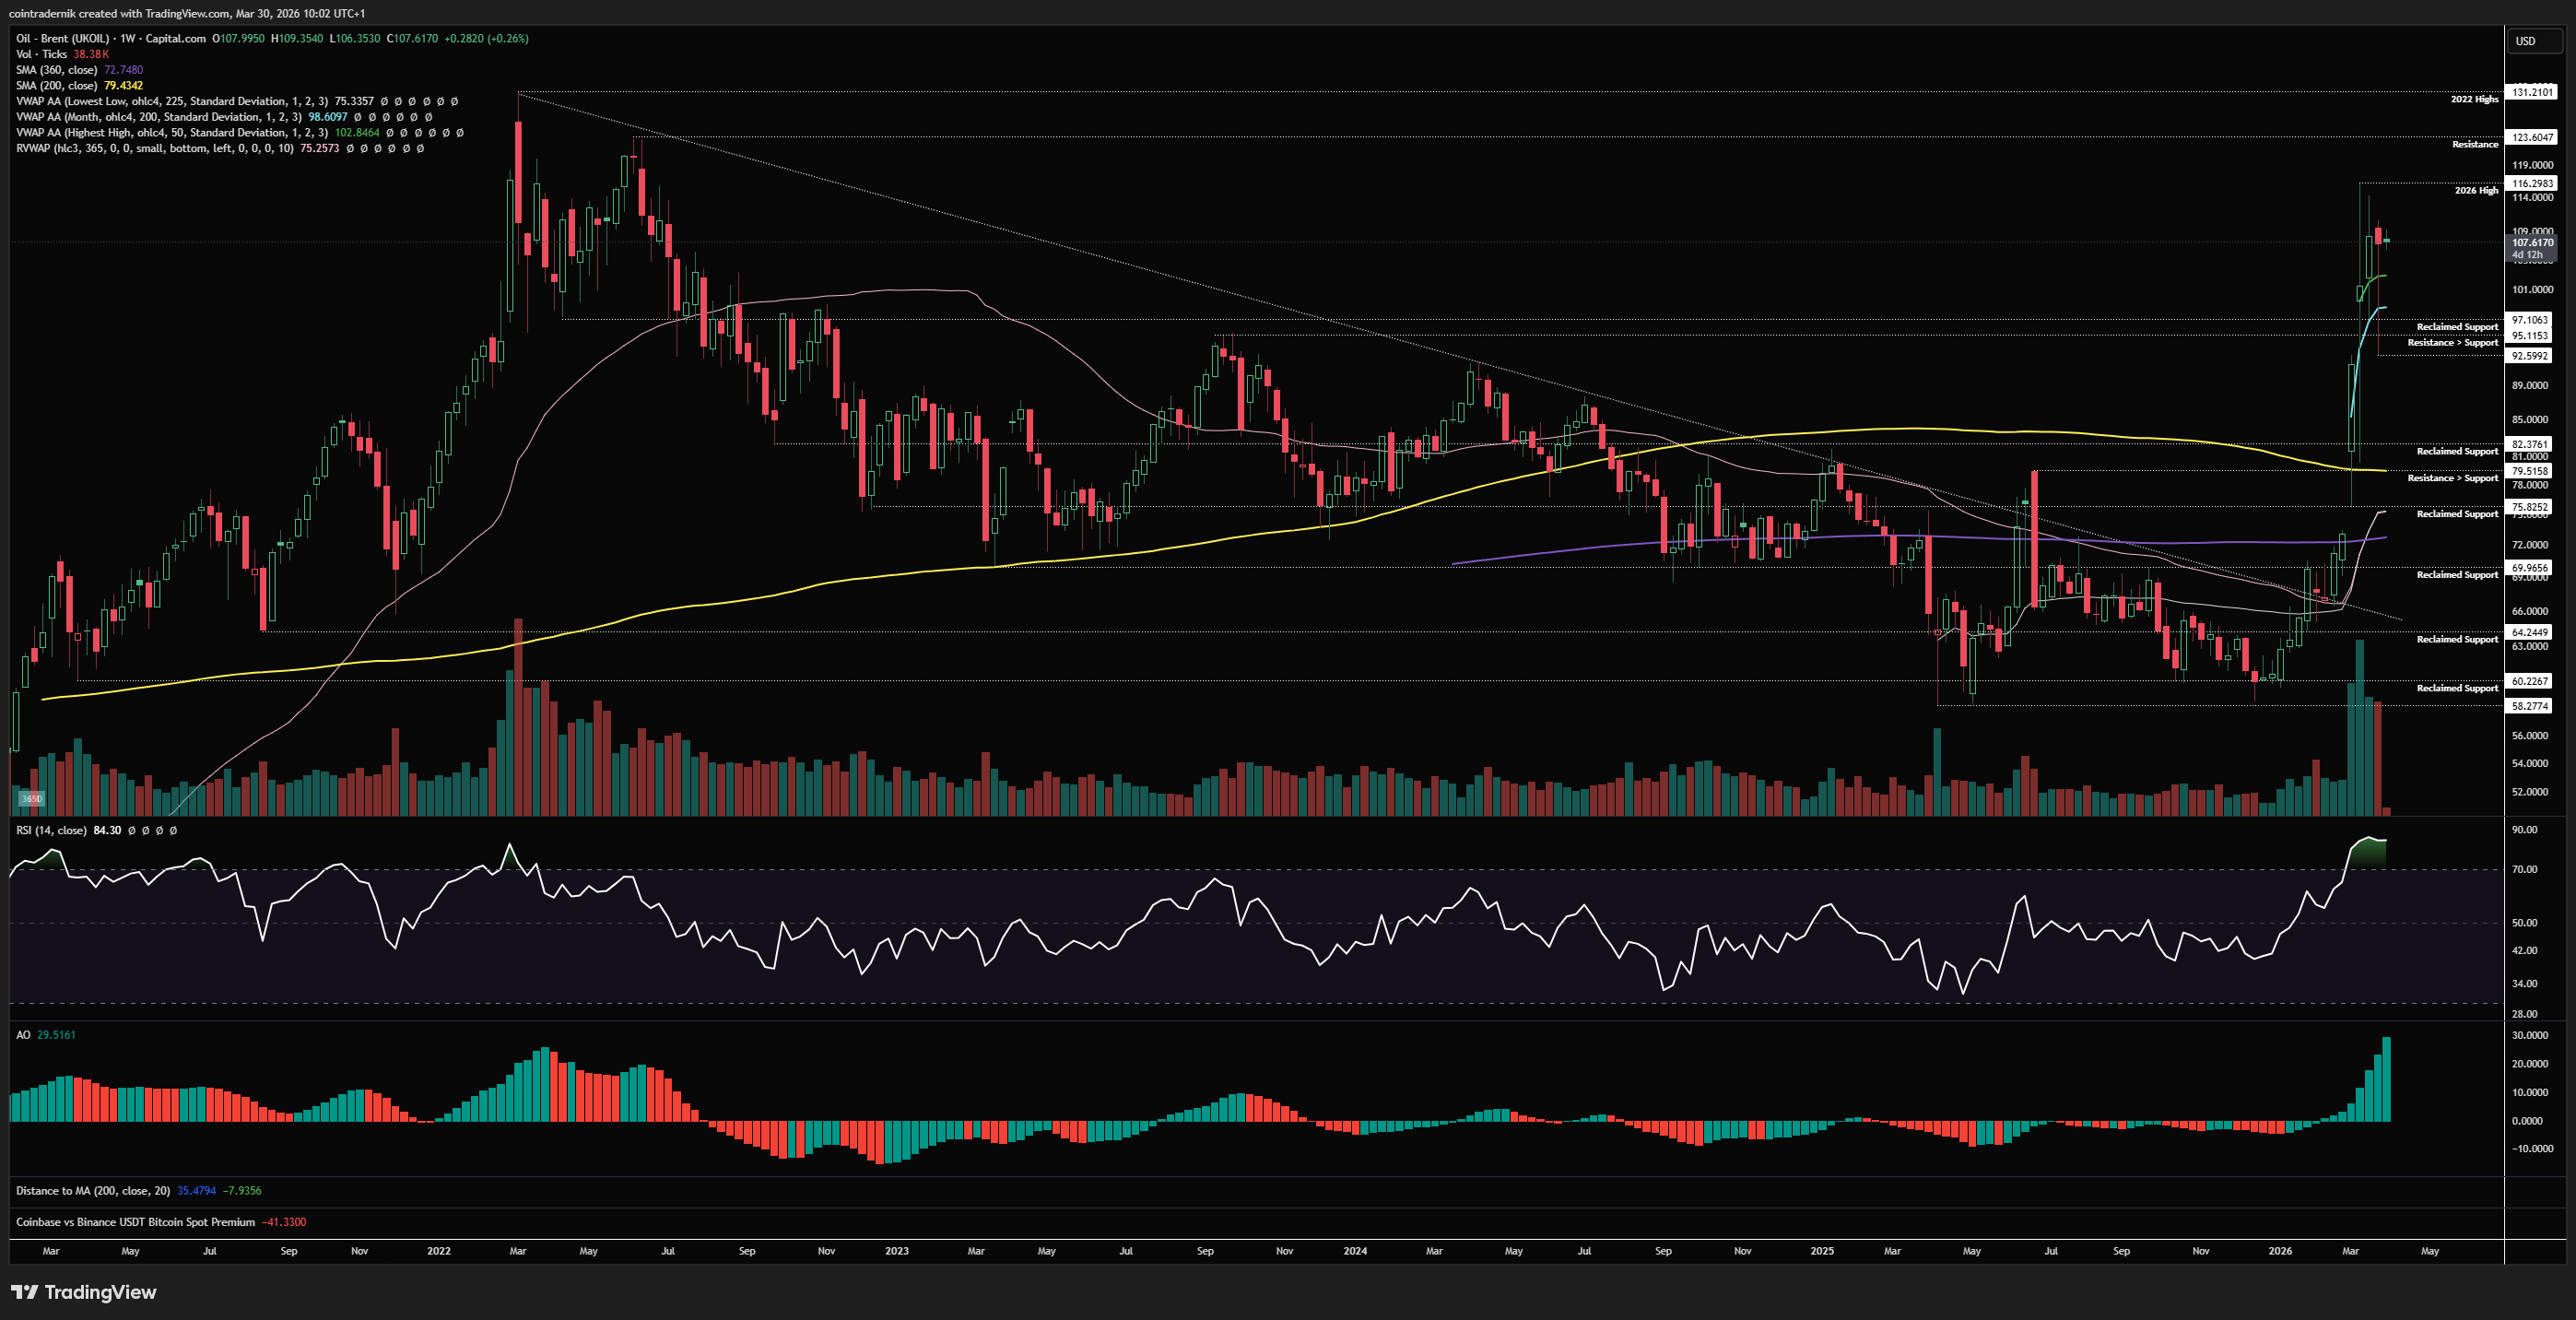2576x1320 pixels.
Task: Click the TradingView logo at bottom left
Action: point(84,1292)
